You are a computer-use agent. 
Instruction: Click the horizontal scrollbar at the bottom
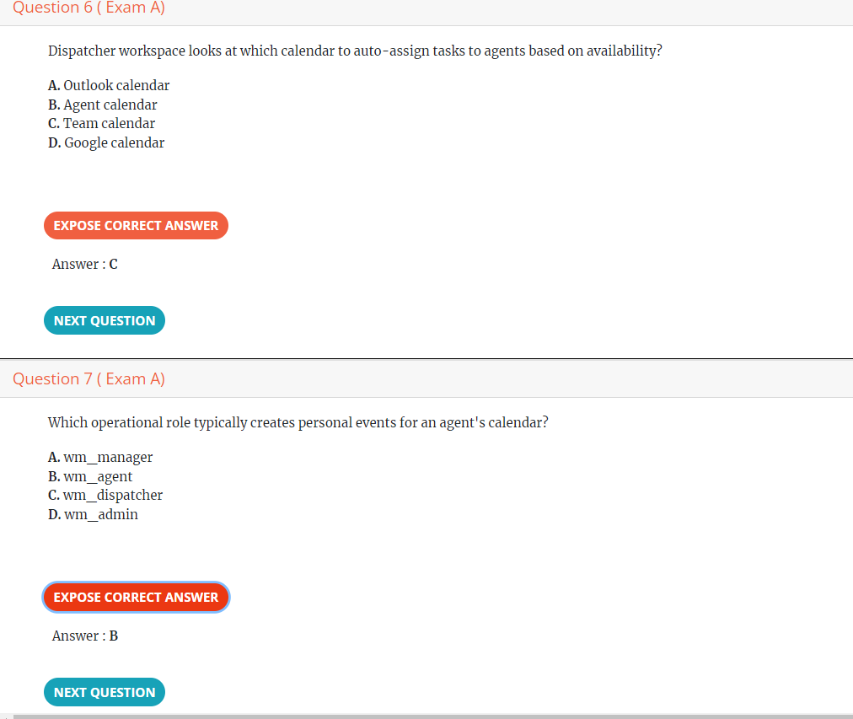tap(432, 716)
